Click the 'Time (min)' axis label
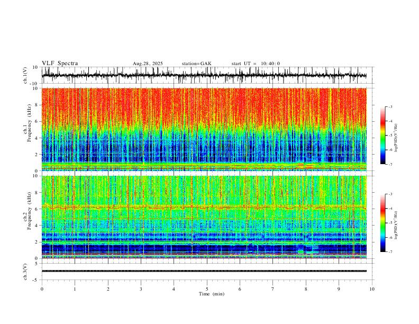The image size is (419, 324). pos(212,294)
